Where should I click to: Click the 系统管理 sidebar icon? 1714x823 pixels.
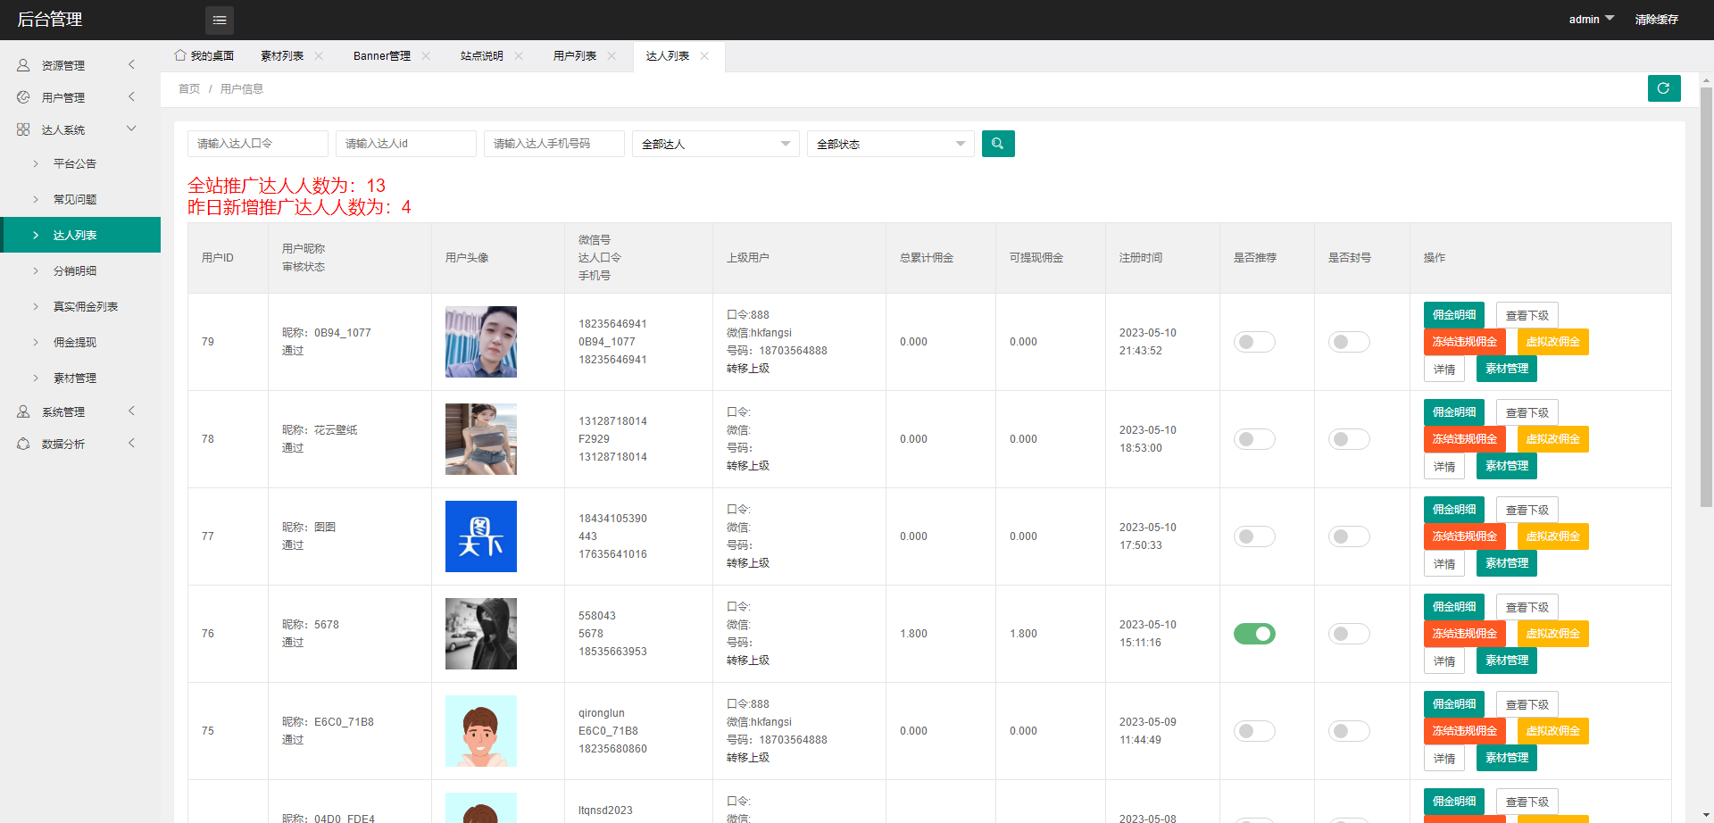coord(23,411)
